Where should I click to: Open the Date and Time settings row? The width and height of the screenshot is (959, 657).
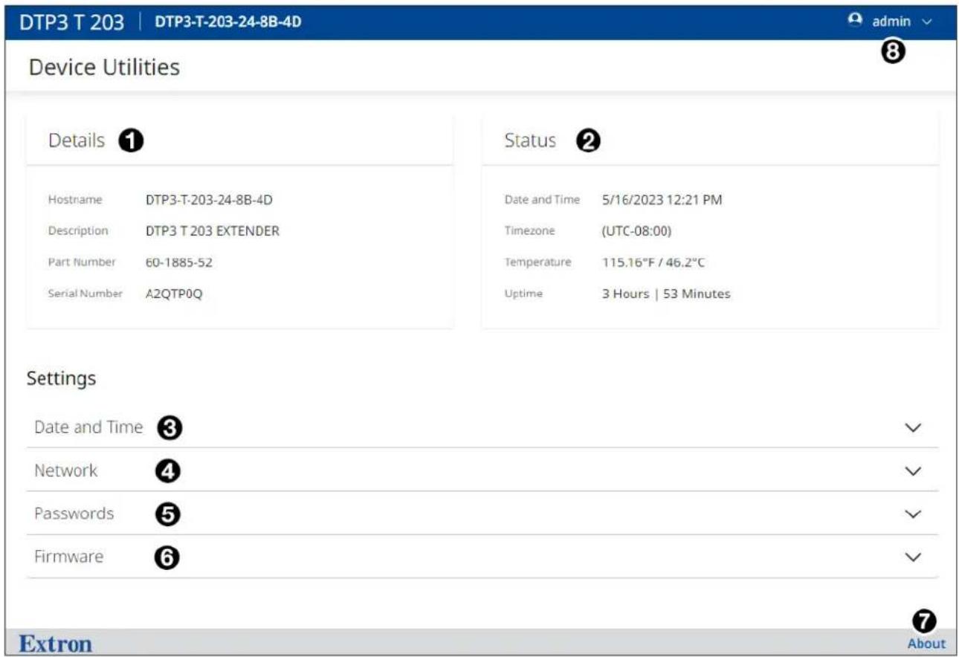[x=482, y=427]
